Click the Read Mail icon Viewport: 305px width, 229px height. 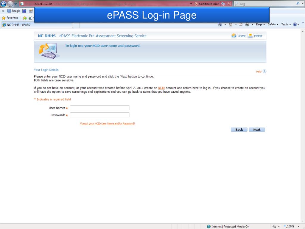pos(241,24)
